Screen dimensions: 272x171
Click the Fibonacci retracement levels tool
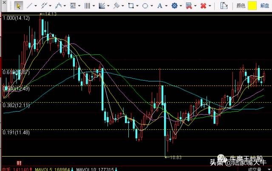[73, 6]
